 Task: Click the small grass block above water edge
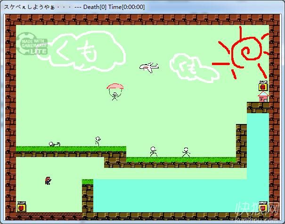pos(87,182)
